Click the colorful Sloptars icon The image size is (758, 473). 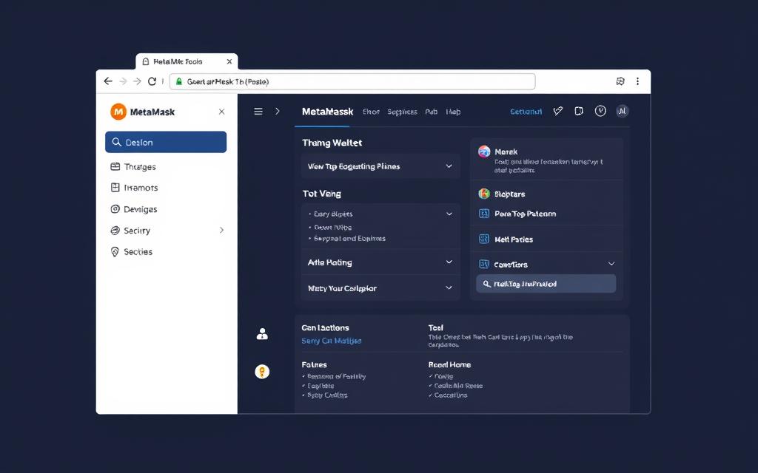(484, 194)
